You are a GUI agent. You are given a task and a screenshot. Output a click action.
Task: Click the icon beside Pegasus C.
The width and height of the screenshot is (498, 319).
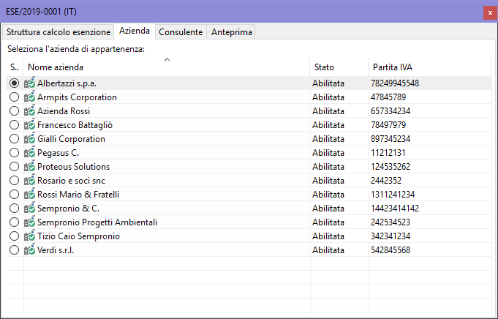30,153
